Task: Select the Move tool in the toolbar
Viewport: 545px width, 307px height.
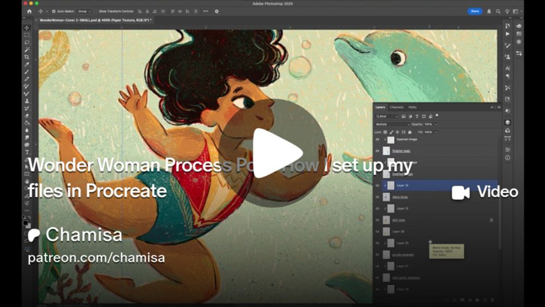Action: tap(27, 28)
